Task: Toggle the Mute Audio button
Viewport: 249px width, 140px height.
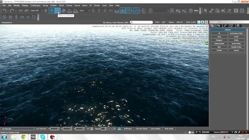Action: click(169, 129)
